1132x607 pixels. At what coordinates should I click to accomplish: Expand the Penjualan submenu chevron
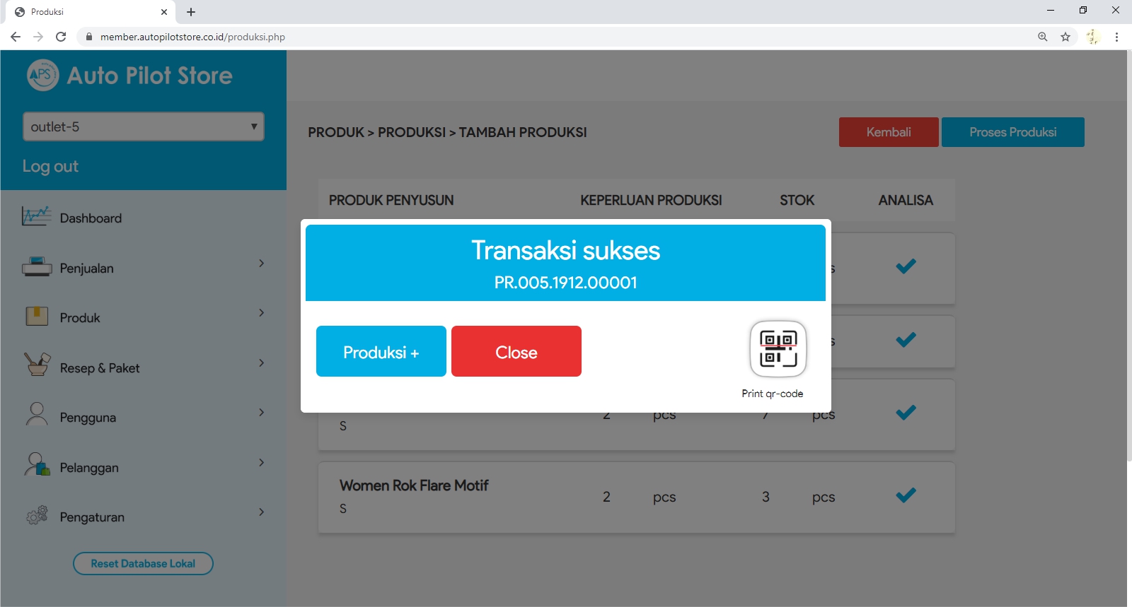click(261, 264)
